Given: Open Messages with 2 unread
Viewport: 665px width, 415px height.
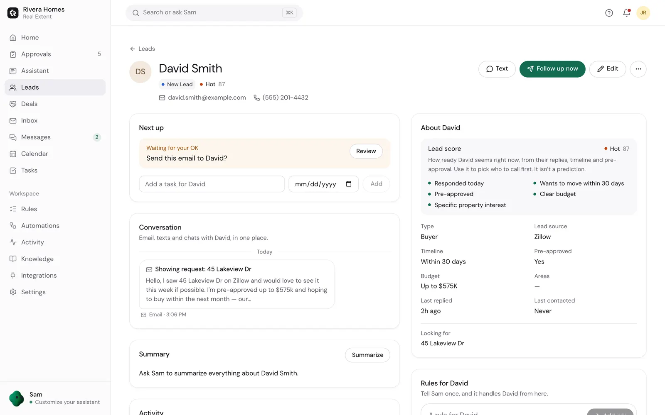Looking at the screenshot, I should coord(55,137).
